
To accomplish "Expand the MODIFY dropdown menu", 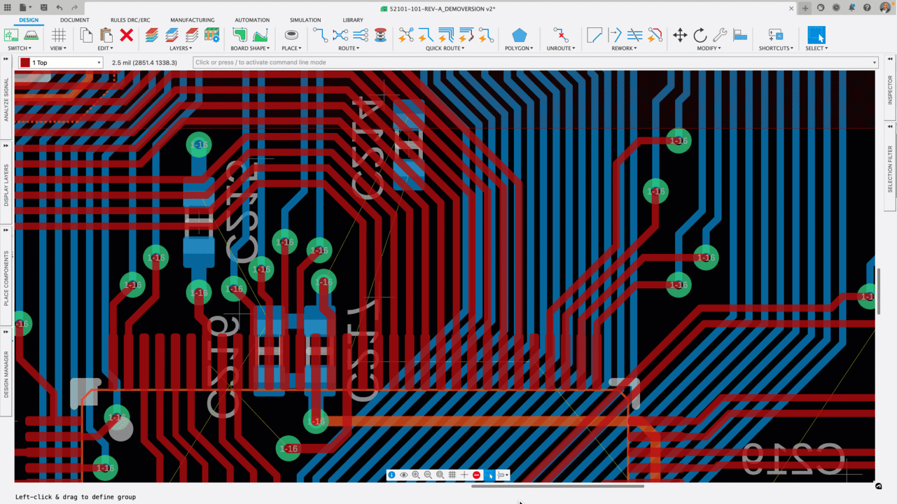I will tap(708, 48).
